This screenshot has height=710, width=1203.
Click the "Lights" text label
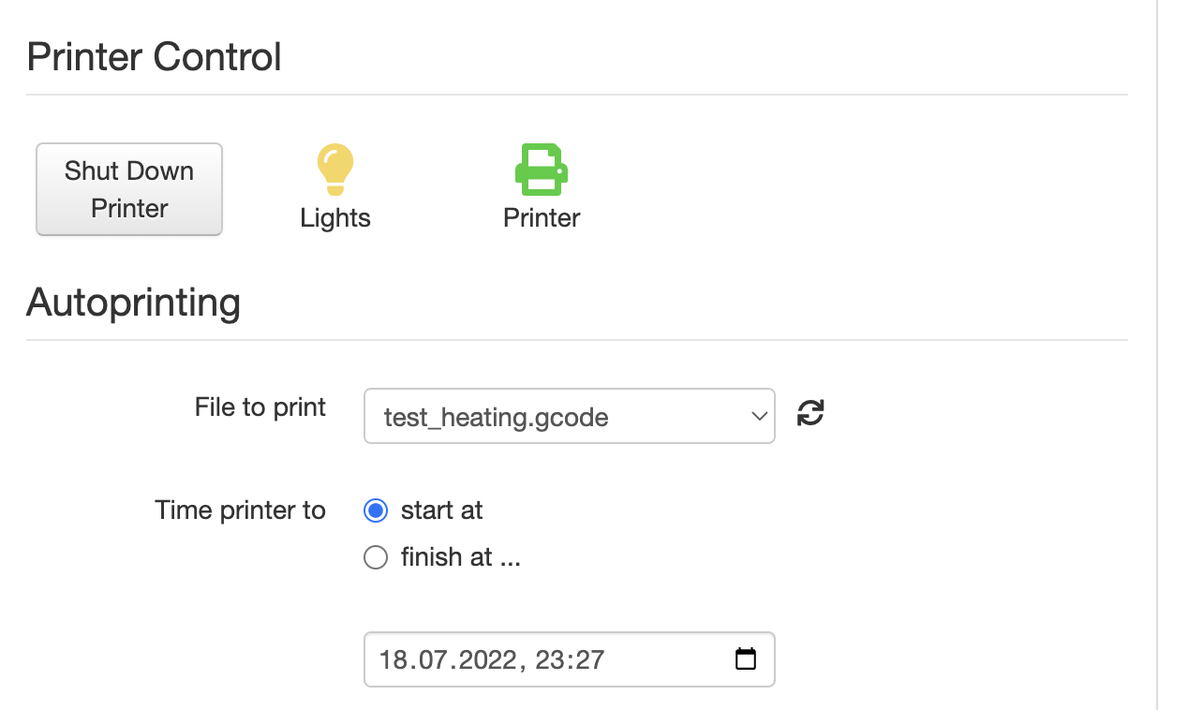coord(335,218)
